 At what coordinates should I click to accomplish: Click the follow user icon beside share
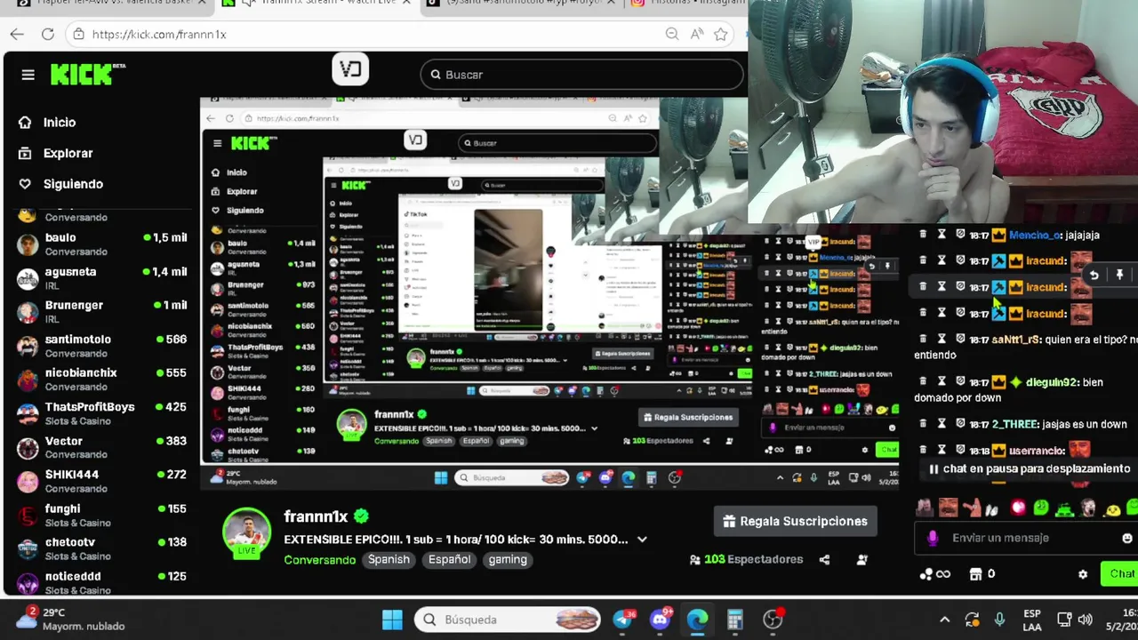point(862,559)
